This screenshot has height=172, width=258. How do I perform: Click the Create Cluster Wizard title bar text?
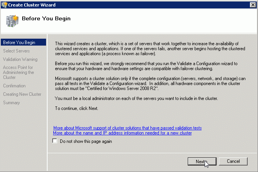click(32, 5)
